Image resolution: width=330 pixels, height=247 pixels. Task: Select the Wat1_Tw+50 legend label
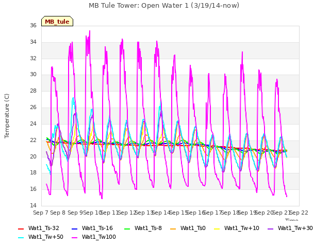pyautogui.click(x=46, y=237)
